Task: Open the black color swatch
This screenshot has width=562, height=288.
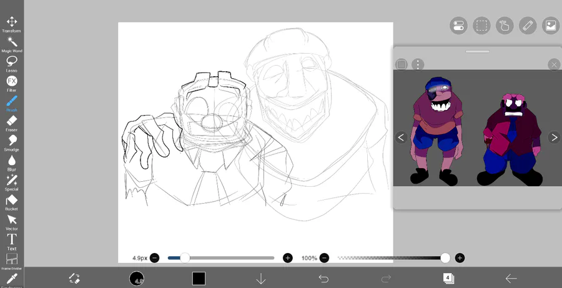Action: tap(199, 278)
